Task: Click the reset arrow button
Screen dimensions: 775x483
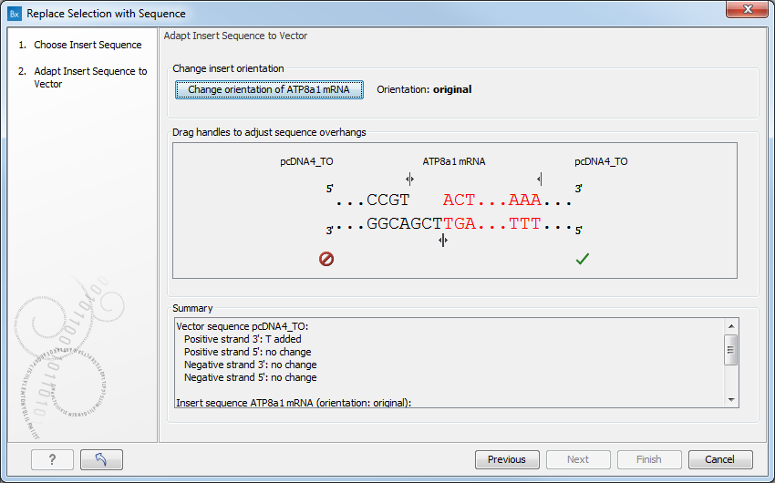Action: (x=101, y=459)
